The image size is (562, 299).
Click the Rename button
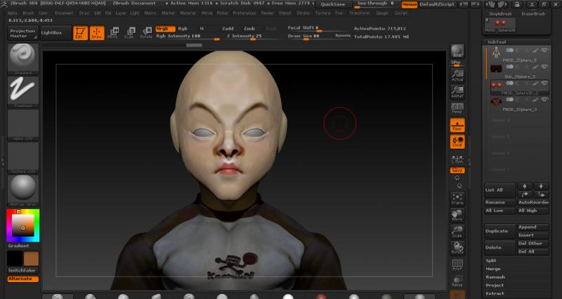coord(500,202)
